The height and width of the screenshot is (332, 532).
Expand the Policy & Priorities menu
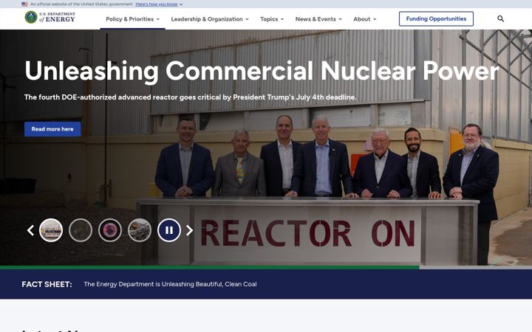pos(133,19)
